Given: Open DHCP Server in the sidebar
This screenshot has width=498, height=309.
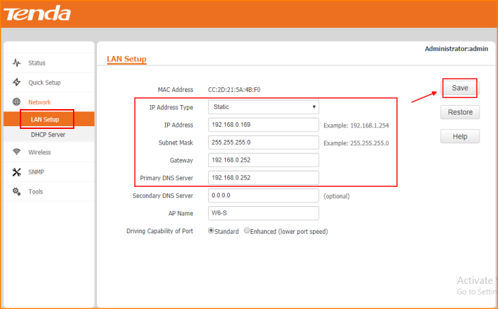Looking at the screenshot, I should click(x=48, y=135).
